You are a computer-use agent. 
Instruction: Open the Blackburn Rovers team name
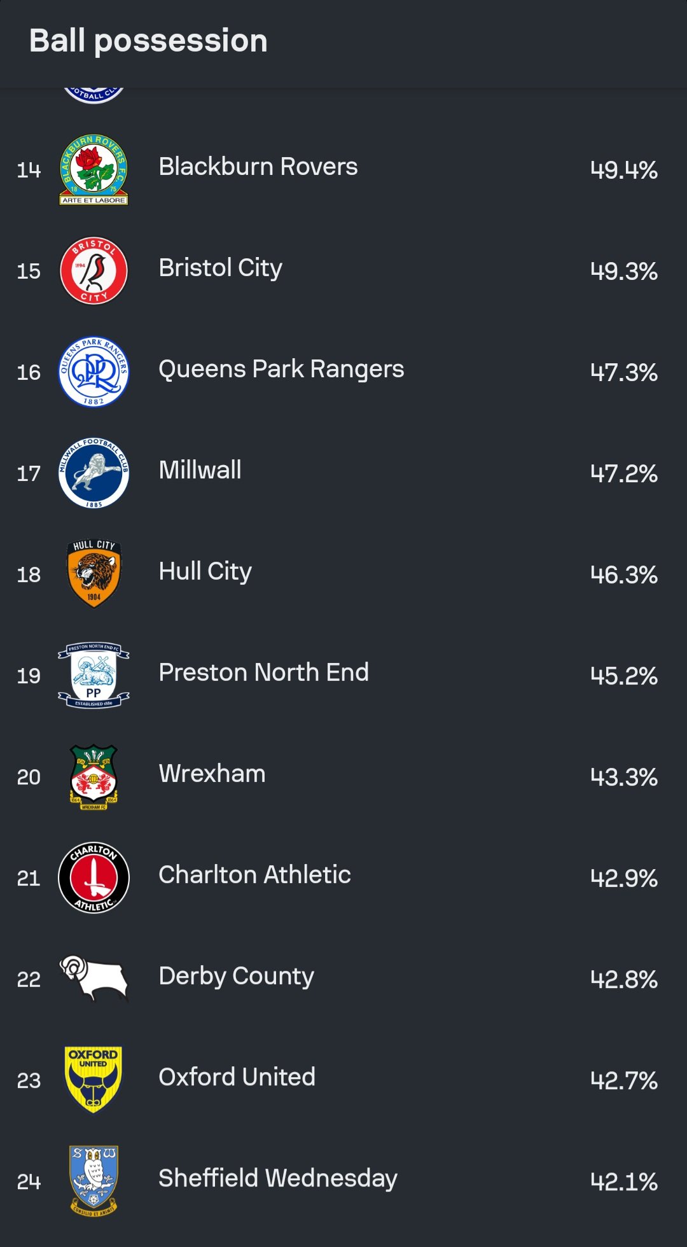tap(258, 167)
